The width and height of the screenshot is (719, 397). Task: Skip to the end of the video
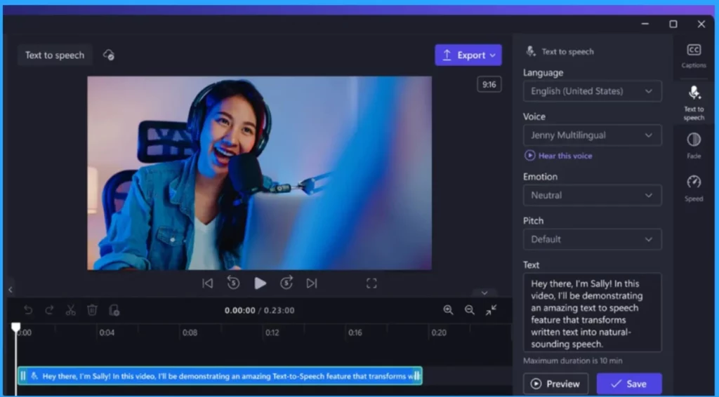coord(312,283)
